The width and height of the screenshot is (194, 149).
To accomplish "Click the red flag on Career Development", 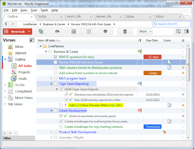I will 140,111.
